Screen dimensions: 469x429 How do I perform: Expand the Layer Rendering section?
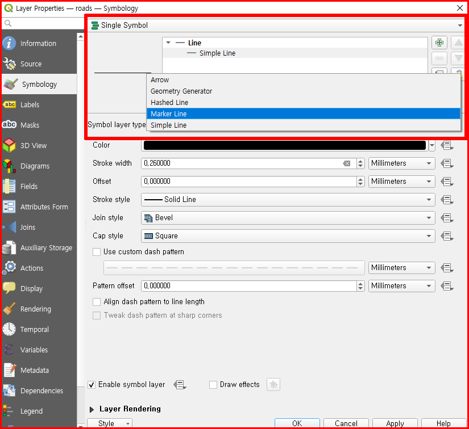coord(92,409)
